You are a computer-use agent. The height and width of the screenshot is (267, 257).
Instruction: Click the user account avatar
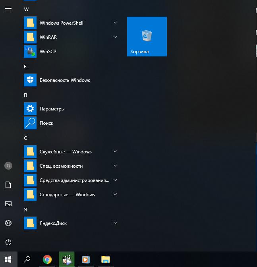[x=8, y=166]
